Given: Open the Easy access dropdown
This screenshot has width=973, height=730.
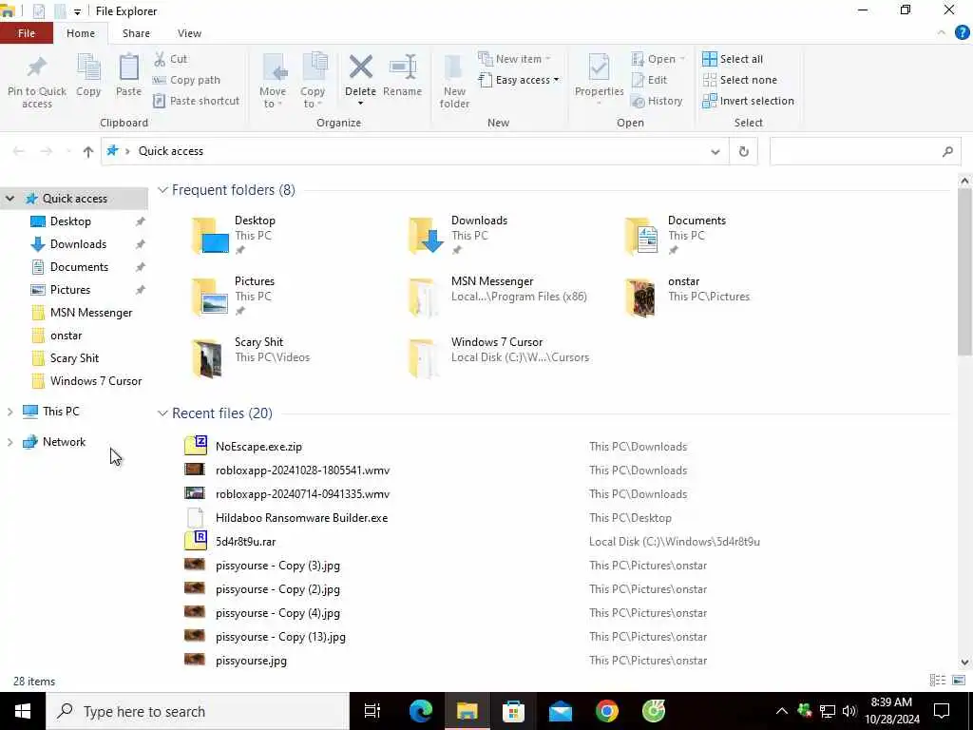Looking at the screenshot, I should coord(520,80).
